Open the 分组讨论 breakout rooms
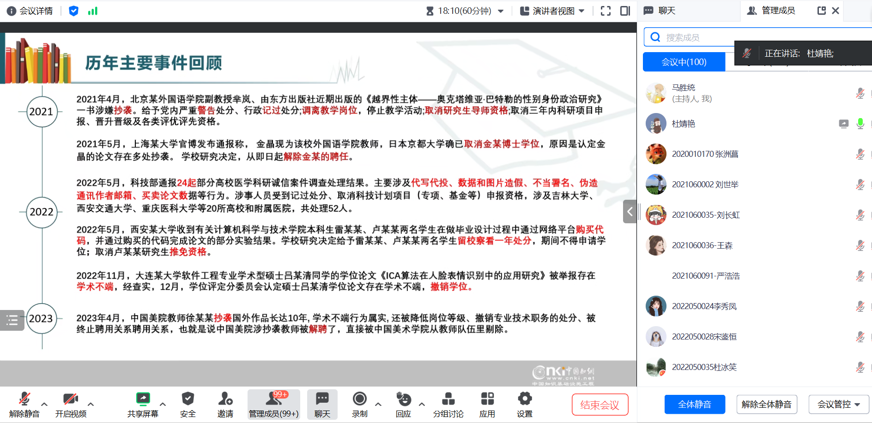Screen dimensions: 872x423 pos(448,404)
